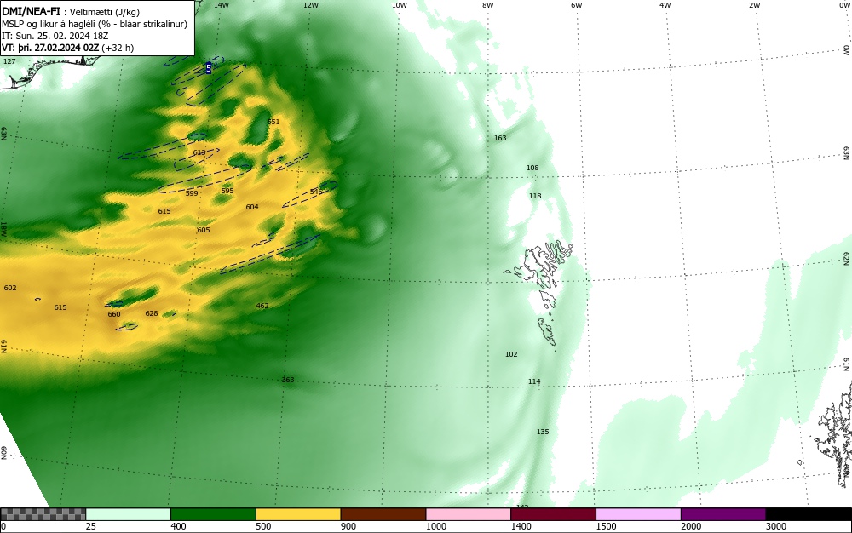Click the 135 value on the map
852x533 pixels.
[x=543, y=432]
